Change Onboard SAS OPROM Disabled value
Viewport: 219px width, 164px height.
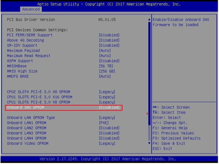tap(109, 108)
